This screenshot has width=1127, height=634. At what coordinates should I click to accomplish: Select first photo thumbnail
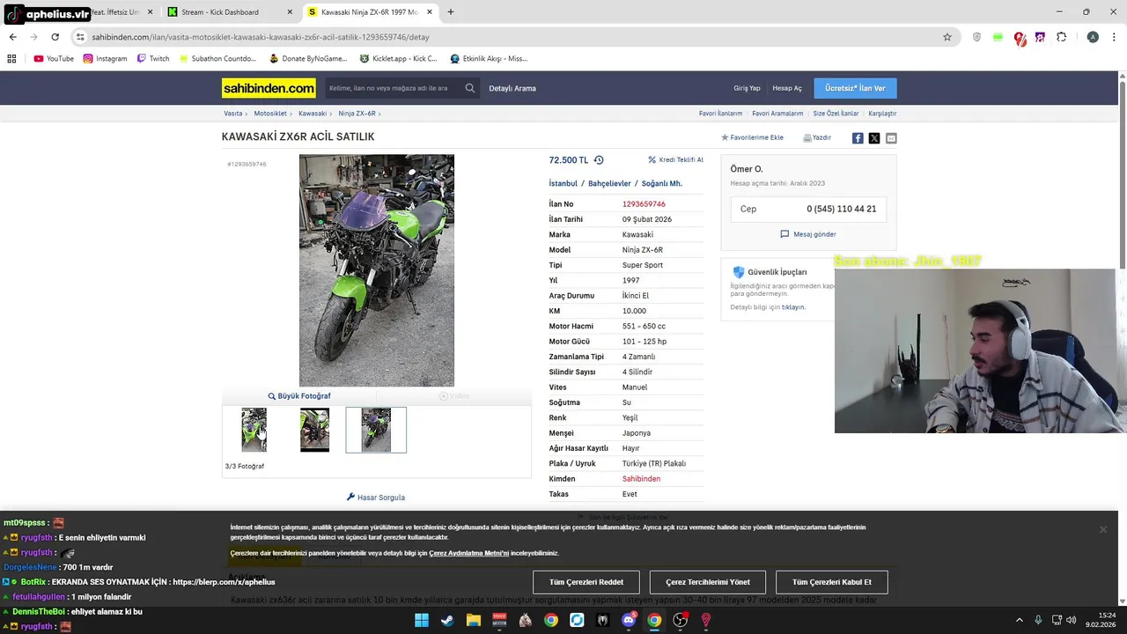254,430
